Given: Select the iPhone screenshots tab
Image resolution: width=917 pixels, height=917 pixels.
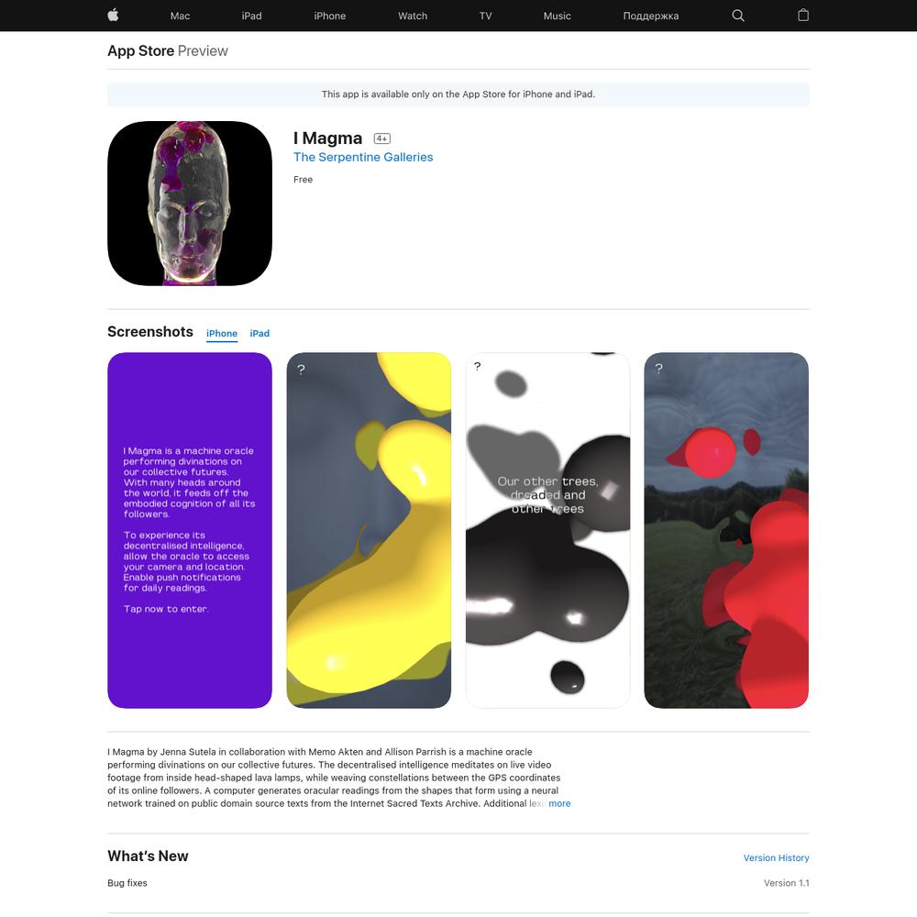Looking at the screenshot, I should 222,334.
